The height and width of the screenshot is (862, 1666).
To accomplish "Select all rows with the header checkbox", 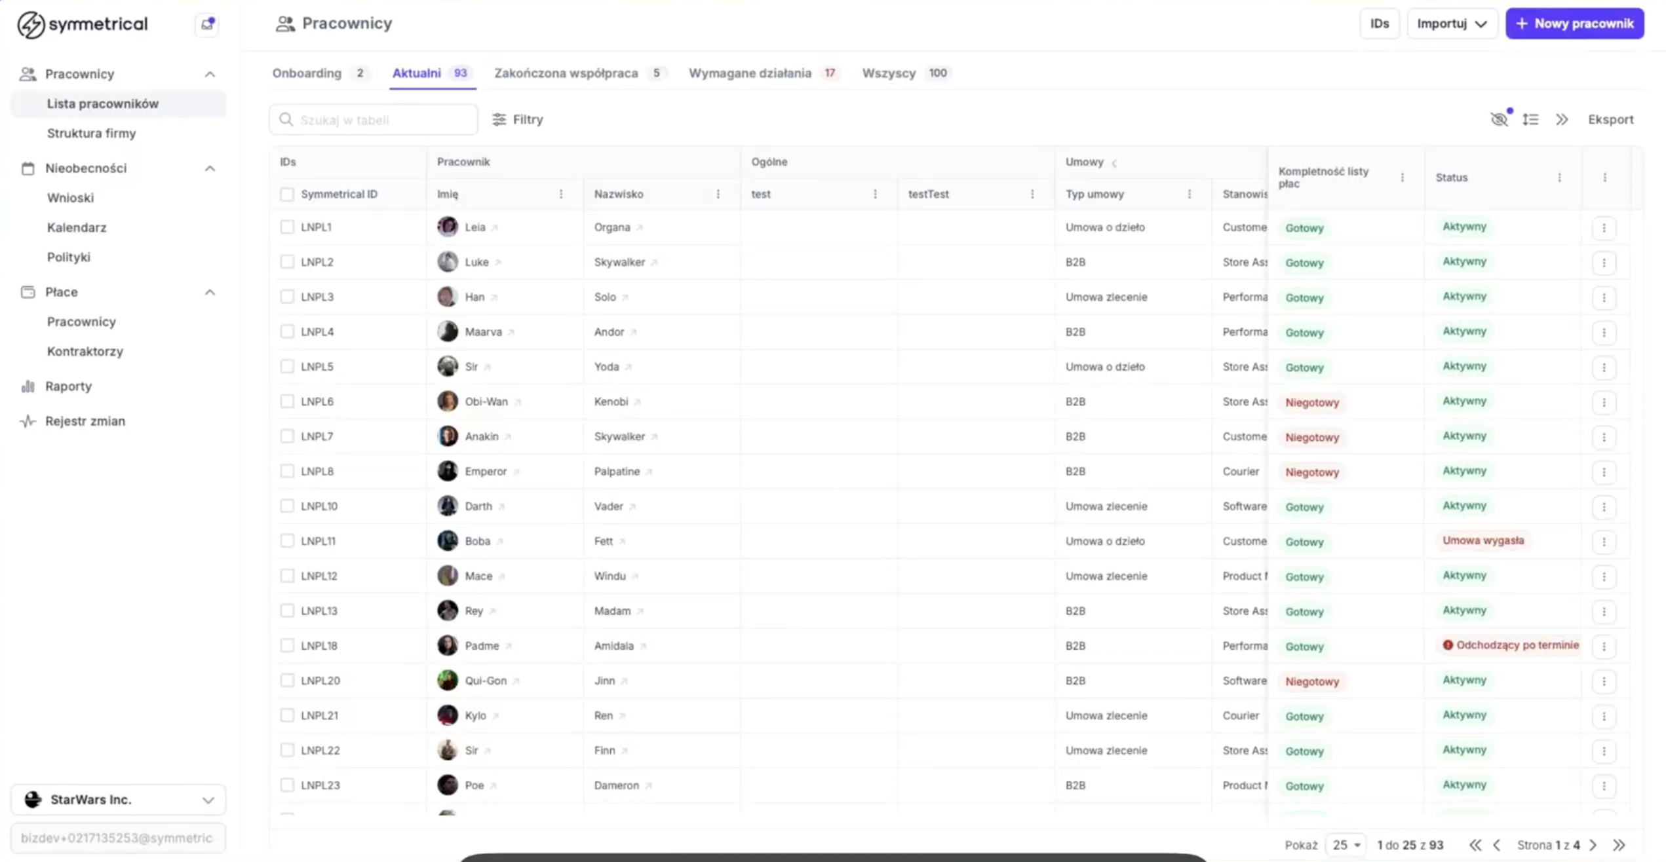I will coord(287,194).
